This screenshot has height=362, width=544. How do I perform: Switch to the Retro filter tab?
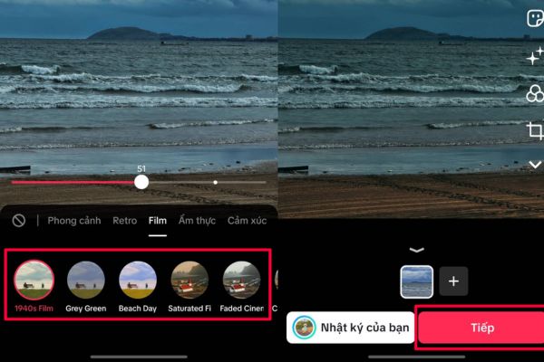point(125,221)
